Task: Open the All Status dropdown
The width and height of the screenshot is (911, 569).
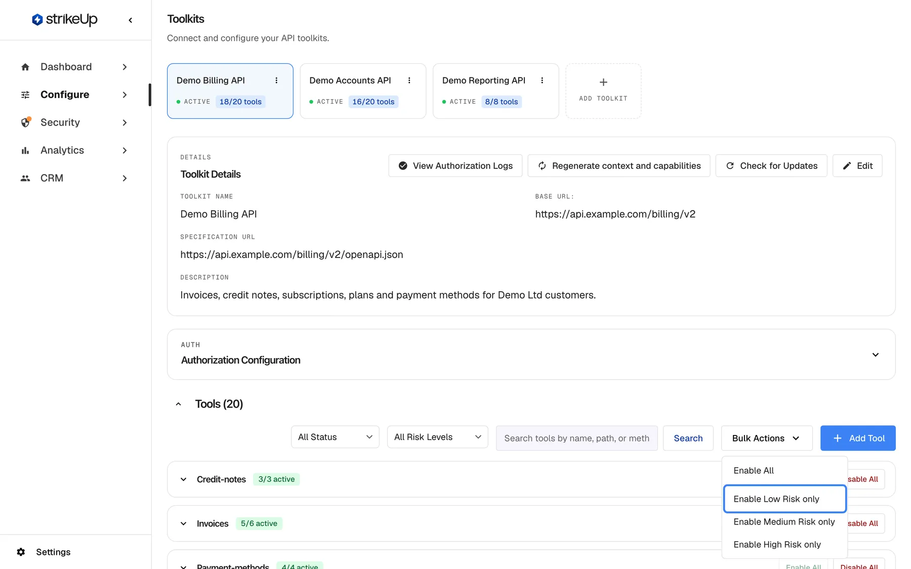Action: [x=335, y=437]
